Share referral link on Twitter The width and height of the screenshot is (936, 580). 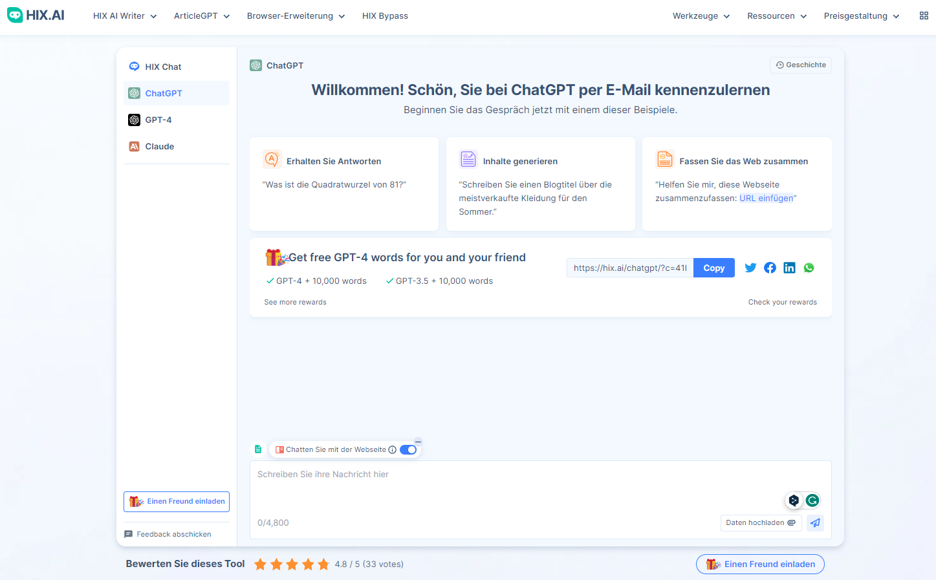click(x=750, y=268)
